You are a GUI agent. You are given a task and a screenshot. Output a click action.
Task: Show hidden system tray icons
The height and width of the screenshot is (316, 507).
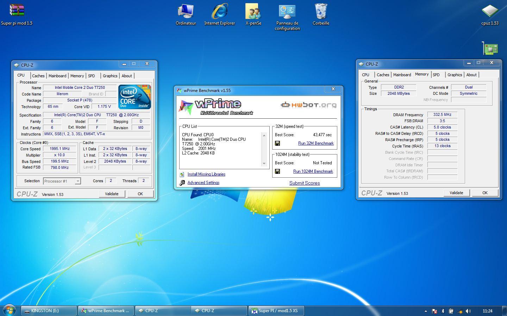pyautogui.click(x=426, y=311)
